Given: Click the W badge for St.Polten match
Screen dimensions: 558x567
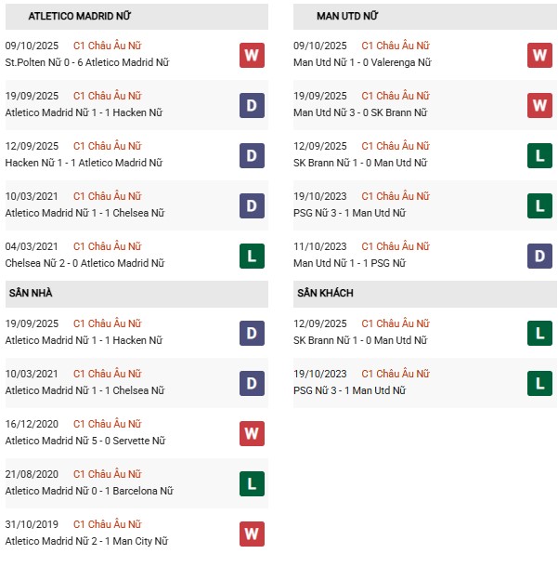Looking at the screenshot, I should pos(252,55).
